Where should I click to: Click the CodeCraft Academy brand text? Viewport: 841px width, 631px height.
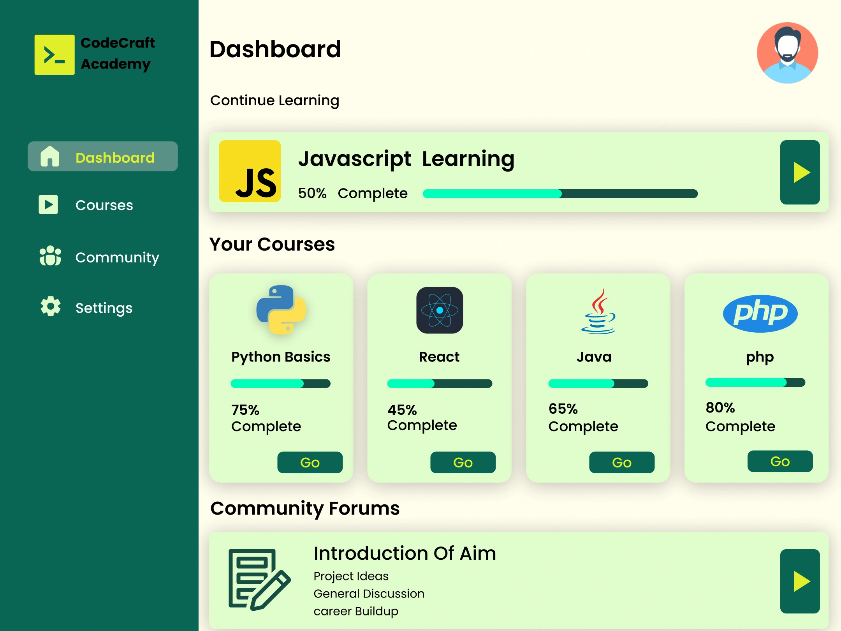click(118, 53)
